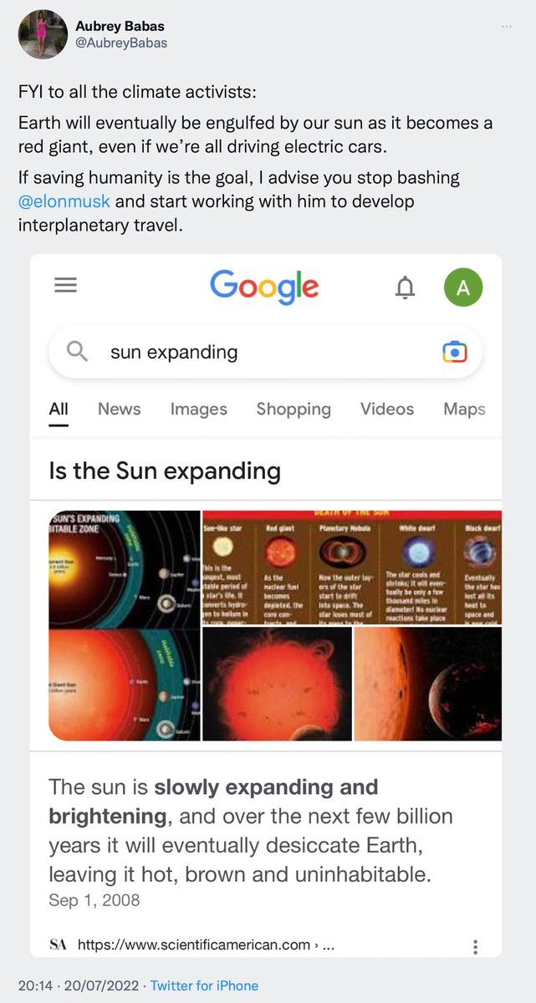Switch to the Images tab
Image resolution: width=536 pixels, height=1003 pixels.
(x=198, y=410)
